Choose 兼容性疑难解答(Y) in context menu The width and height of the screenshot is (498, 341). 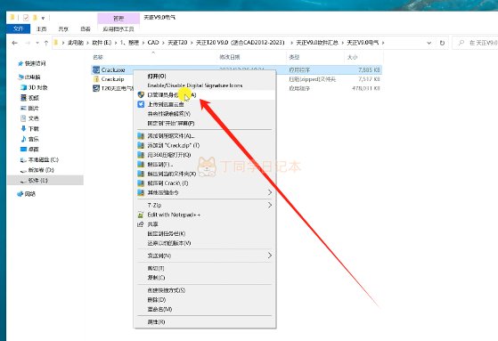click(x=169, y=114)
